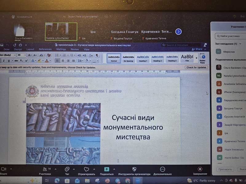Click the Пригласить invite button
Image resolution: width=246 pixels, height=184 pixels.
(225, 169)
